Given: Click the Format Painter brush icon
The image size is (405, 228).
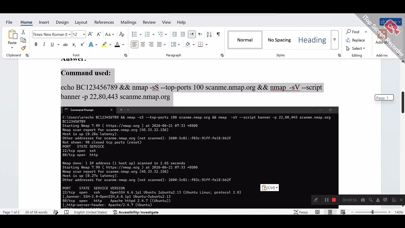Looking at the screenshot, I should coord(23,48).
